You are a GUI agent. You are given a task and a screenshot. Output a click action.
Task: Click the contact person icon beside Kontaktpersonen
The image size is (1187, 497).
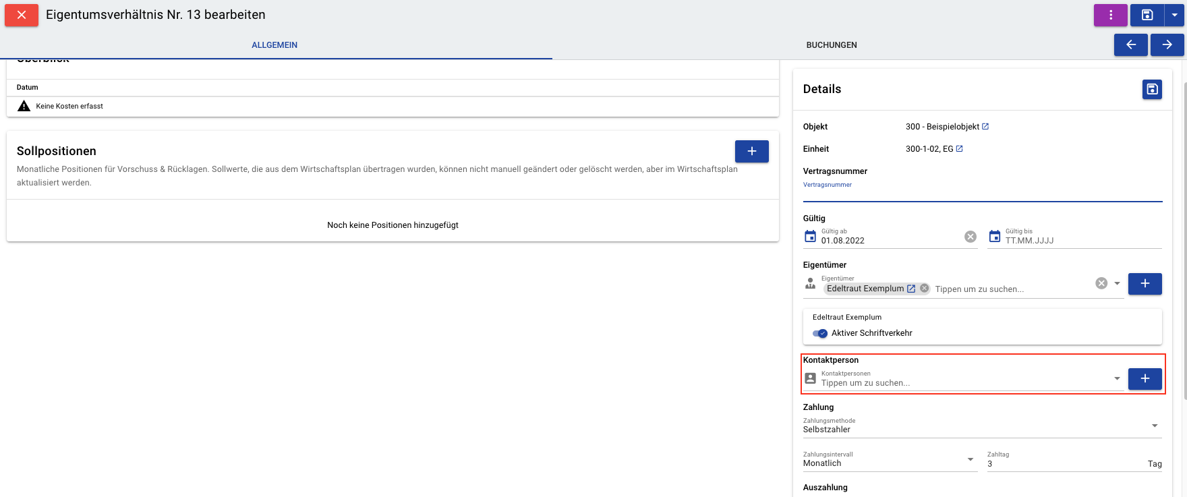pyautogui.click(x=811, y=379)
